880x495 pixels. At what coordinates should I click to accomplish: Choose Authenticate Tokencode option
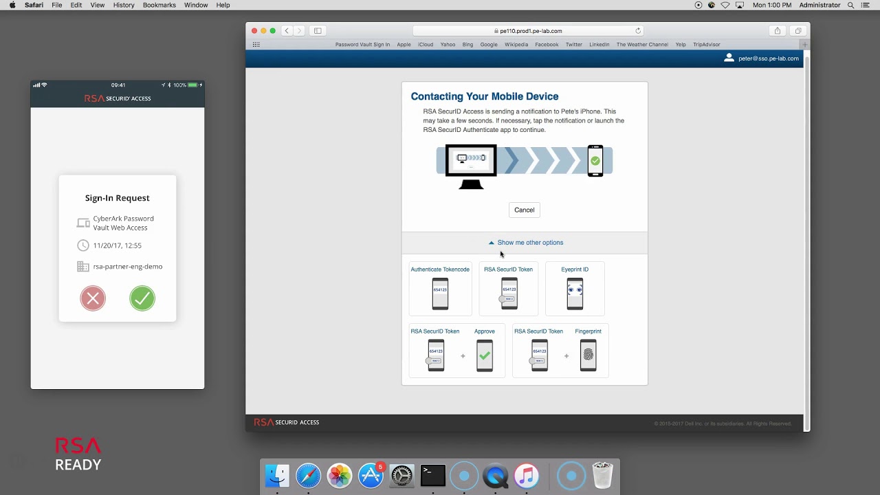440,289
